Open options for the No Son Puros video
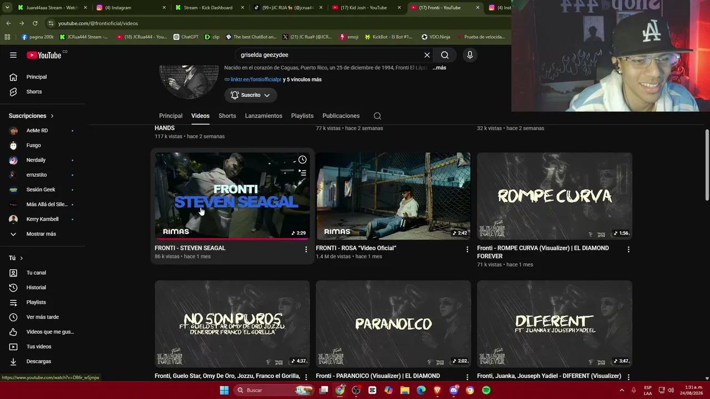 306,377
